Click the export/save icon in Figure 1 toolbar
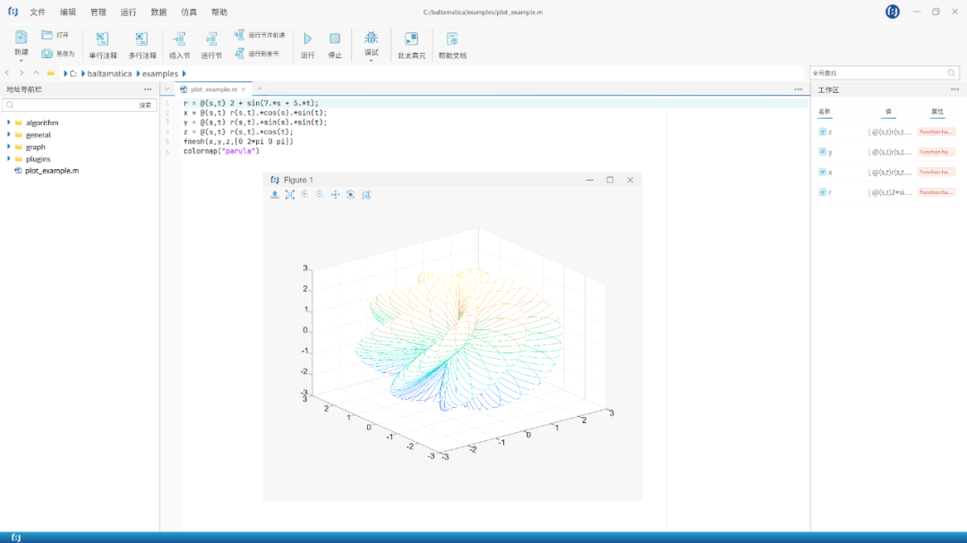 [x=275, y=194]
